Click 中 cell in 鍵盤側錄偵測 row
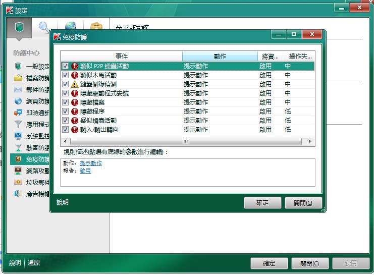The image size is (374, 276). [288, 84]
